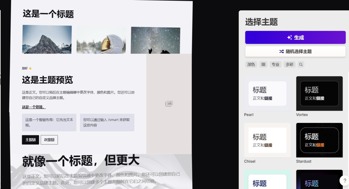Screen dimensions: 349x189
Task: Choose the dark purple theme card below Stardust
Action: (x=319, y=179)
